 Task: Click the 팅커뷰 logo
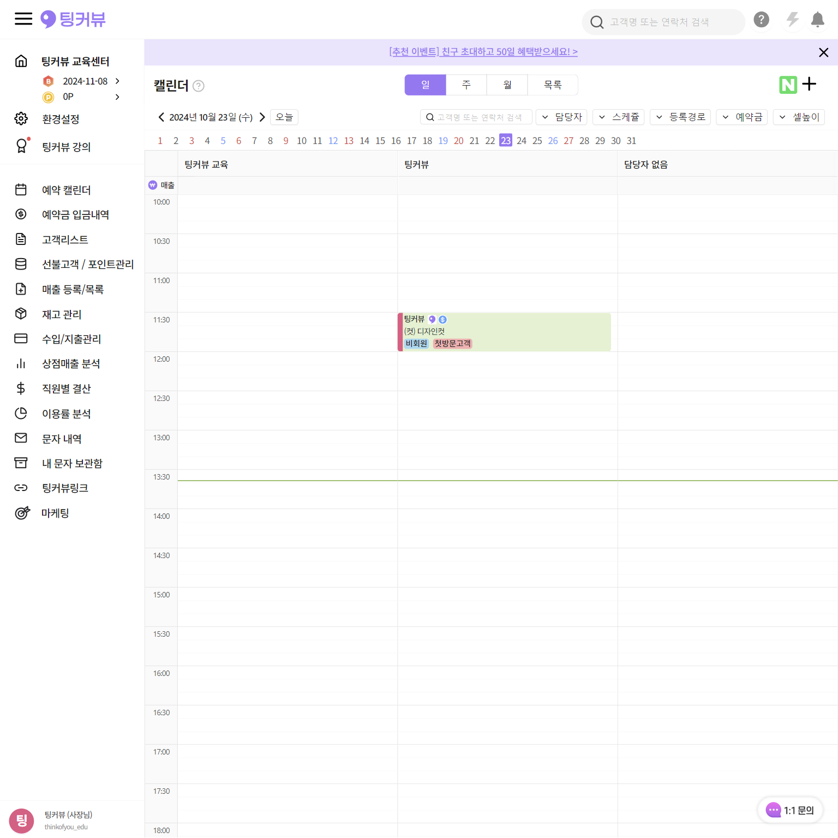click(73, 20)
